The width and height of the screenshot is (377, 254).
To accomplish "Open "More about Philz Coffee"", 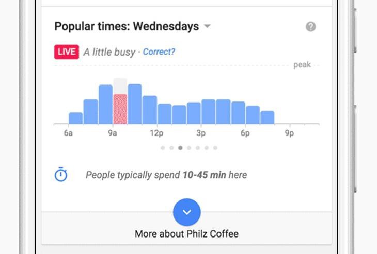I will click(186, 233).
